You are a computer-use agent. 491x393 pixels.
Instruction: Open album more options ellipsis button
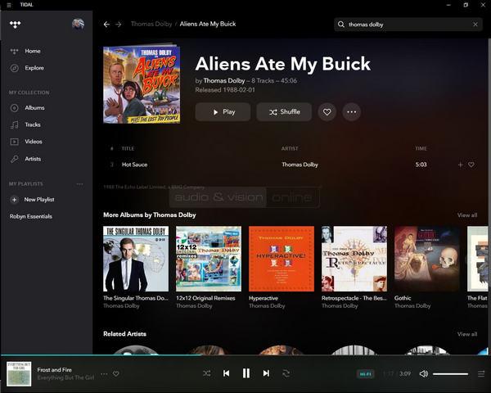351,112
